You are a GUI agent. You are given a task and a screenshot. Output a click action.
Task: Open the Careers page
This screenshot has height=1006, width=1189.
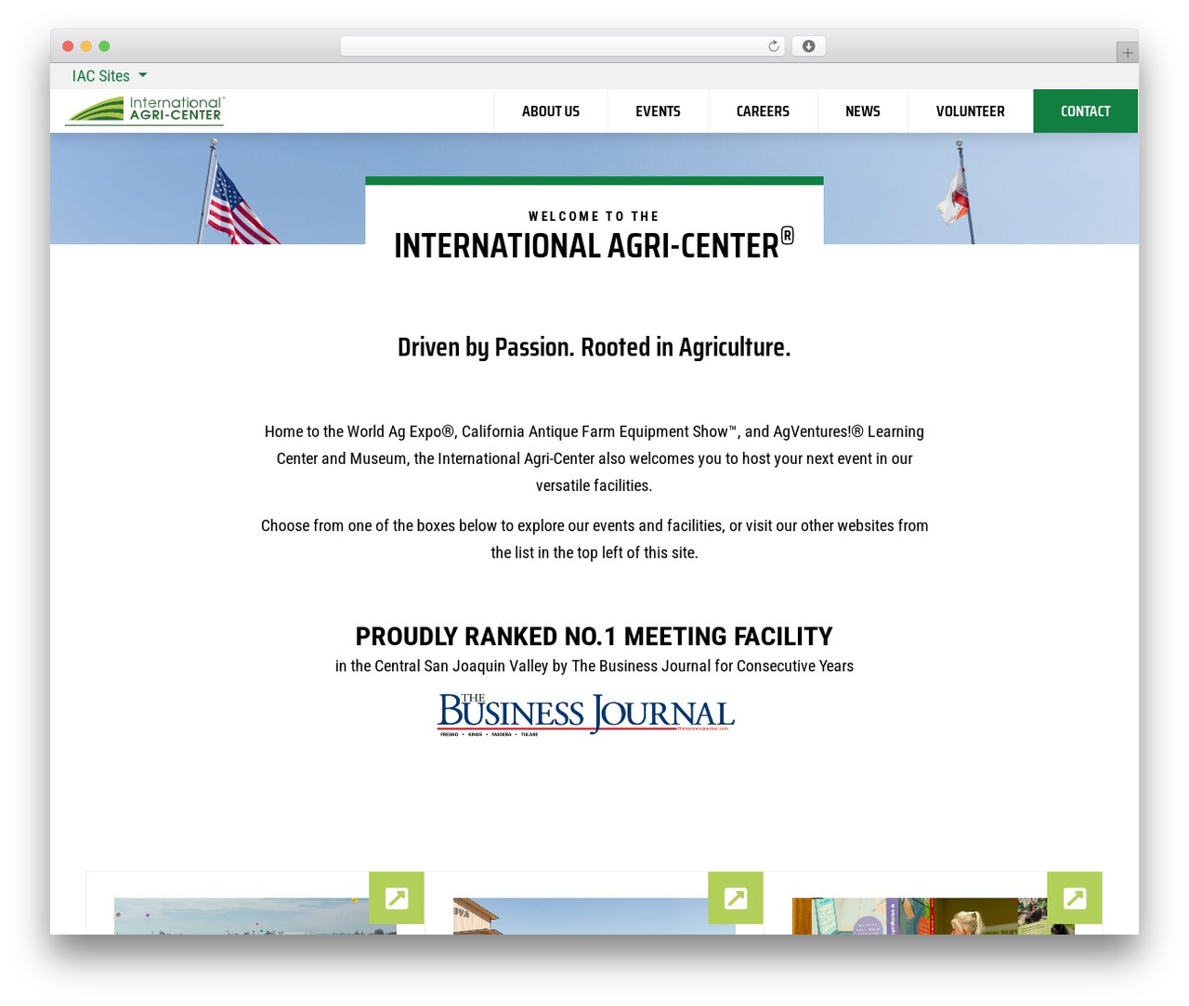[x=763, y=111]
